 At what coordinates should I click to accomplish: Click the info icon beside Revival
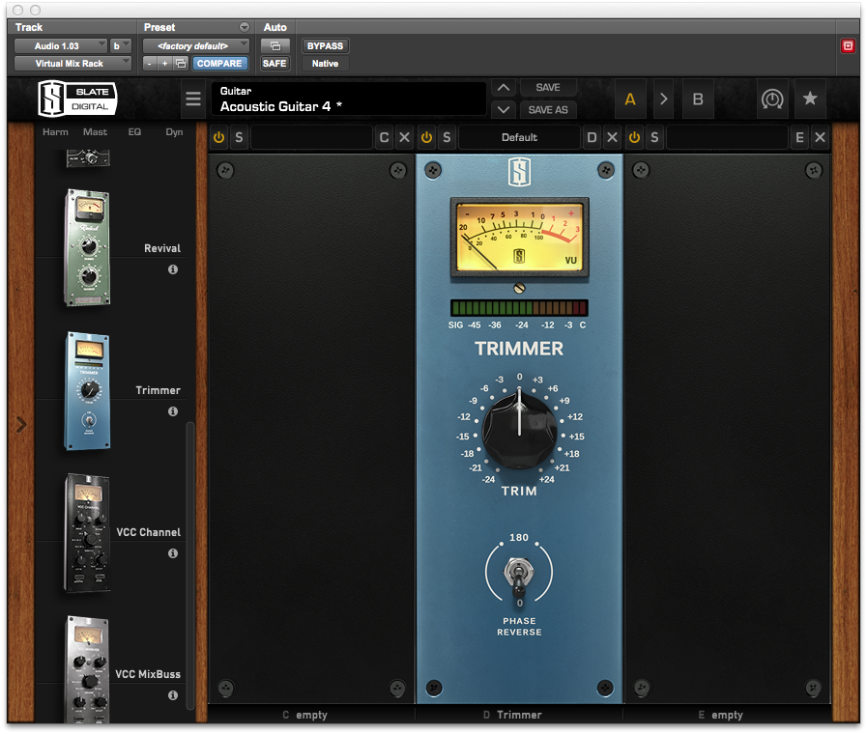pos(173,269)
